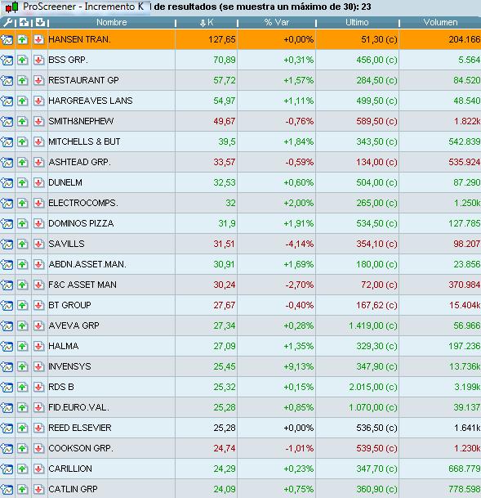Image resolution: width=481 pixels, height=498 pixels.
Task: Click the variation value -4,14%
Action: click(300, 245)
